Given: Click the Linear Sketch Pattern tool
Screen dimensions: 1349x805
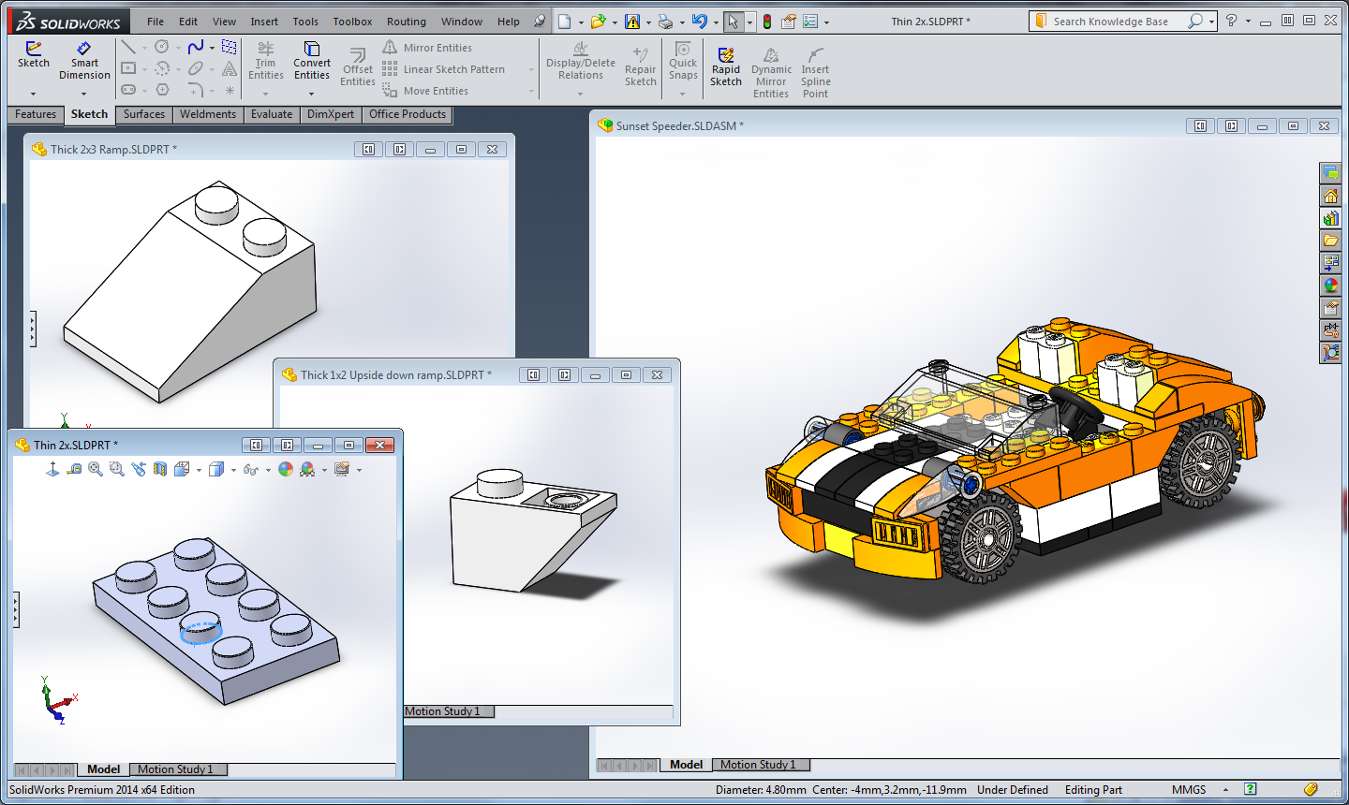Looking at the screenshot, I should point(443,69).
